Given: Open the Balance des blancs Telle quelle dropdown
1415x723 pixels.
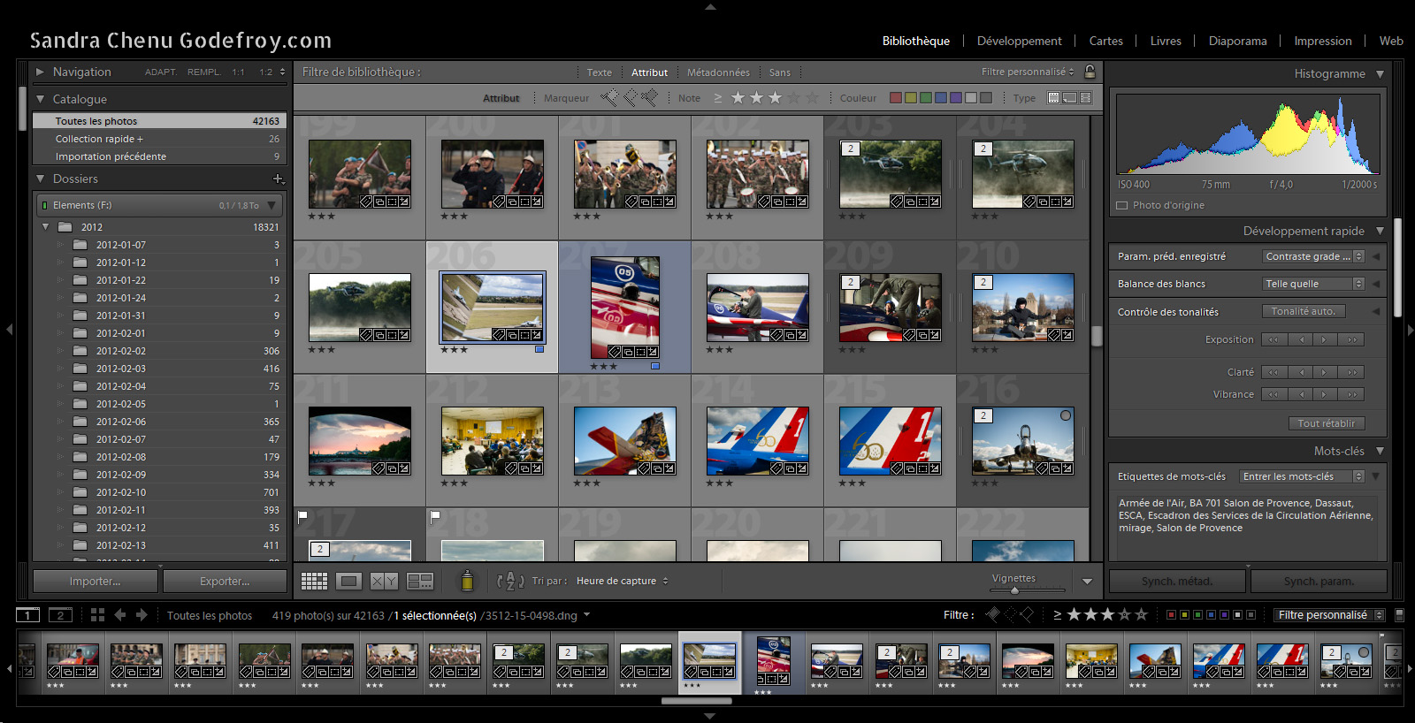Looking at the screenshot, I should [x=1313, y=284].
